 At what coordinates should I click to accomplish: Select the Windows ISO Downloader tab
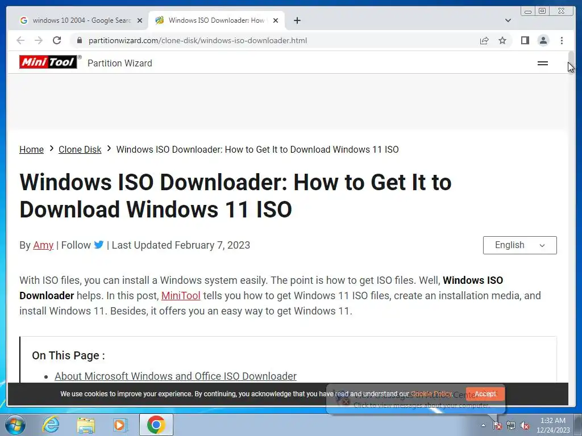click(x=217, y=20)
